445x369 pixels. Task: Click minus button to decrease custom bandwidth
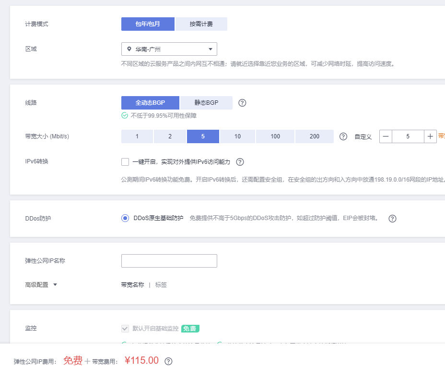click(x=386, y=136)
